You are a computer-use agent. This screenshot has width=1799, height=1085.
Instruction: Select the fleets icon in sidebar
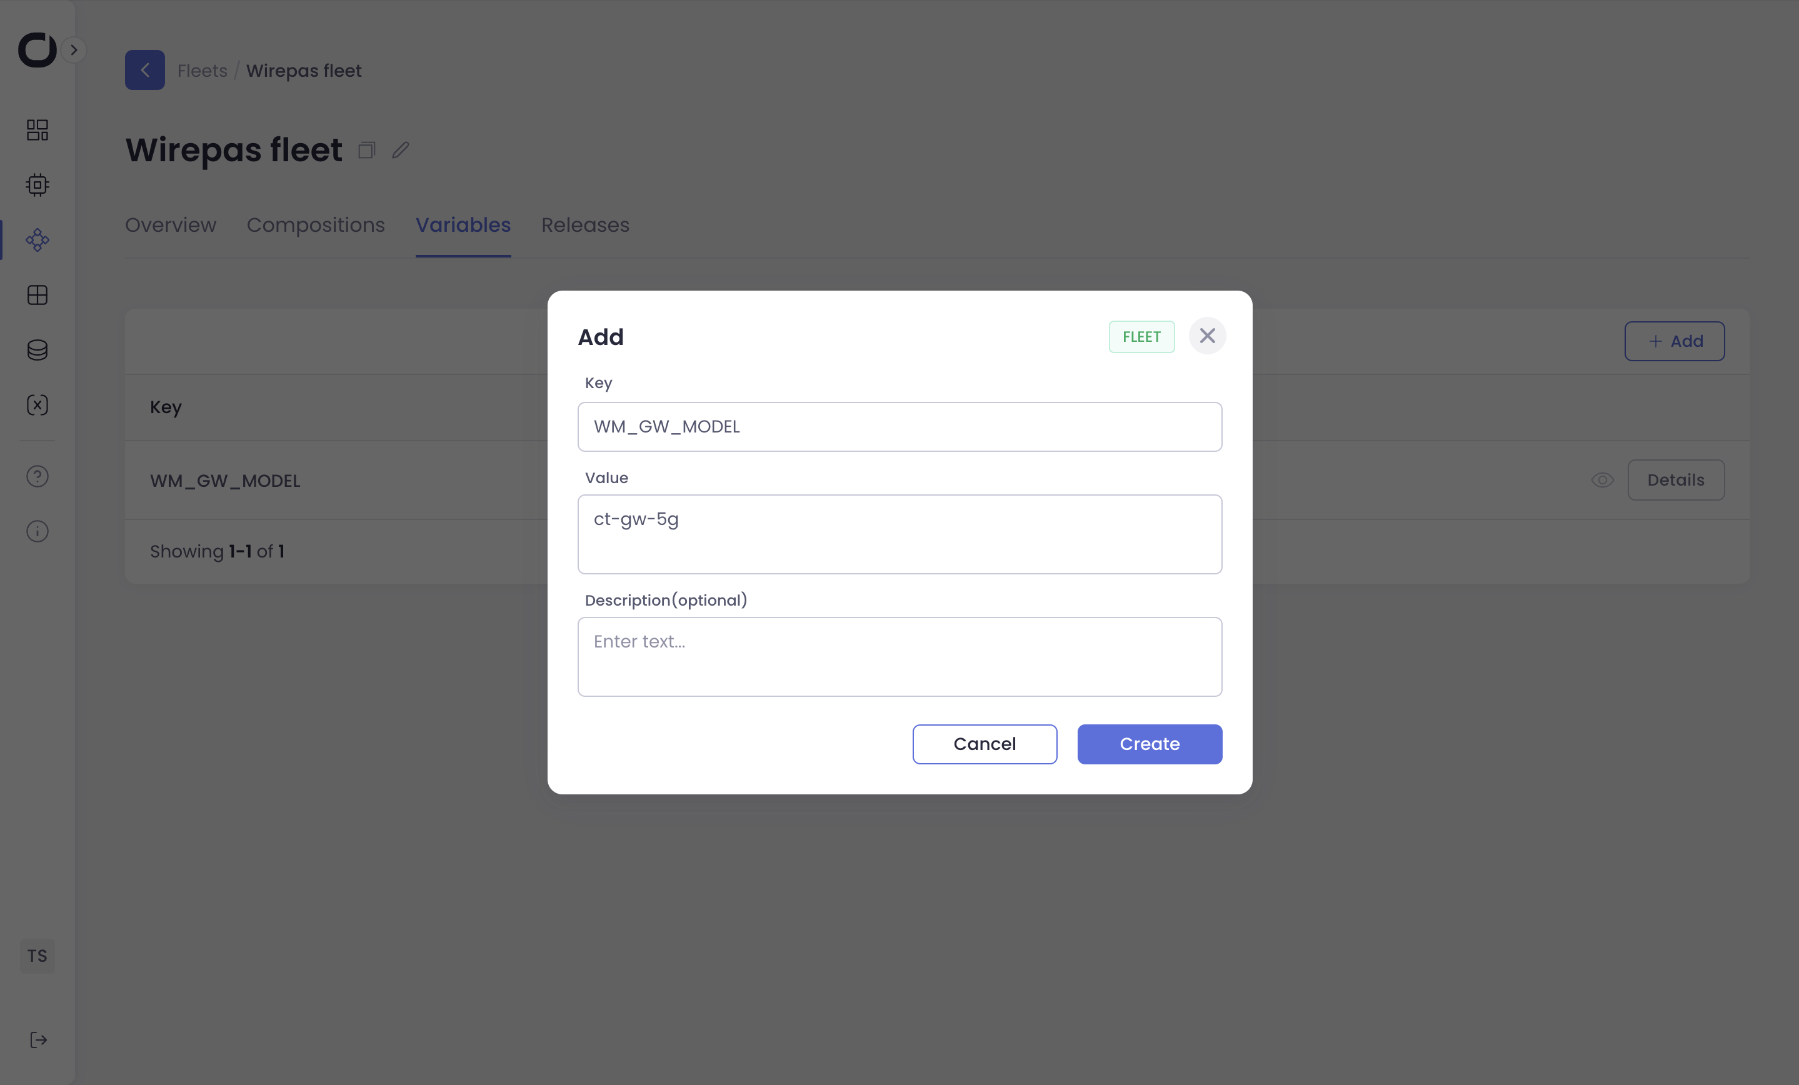pos(38,240)
